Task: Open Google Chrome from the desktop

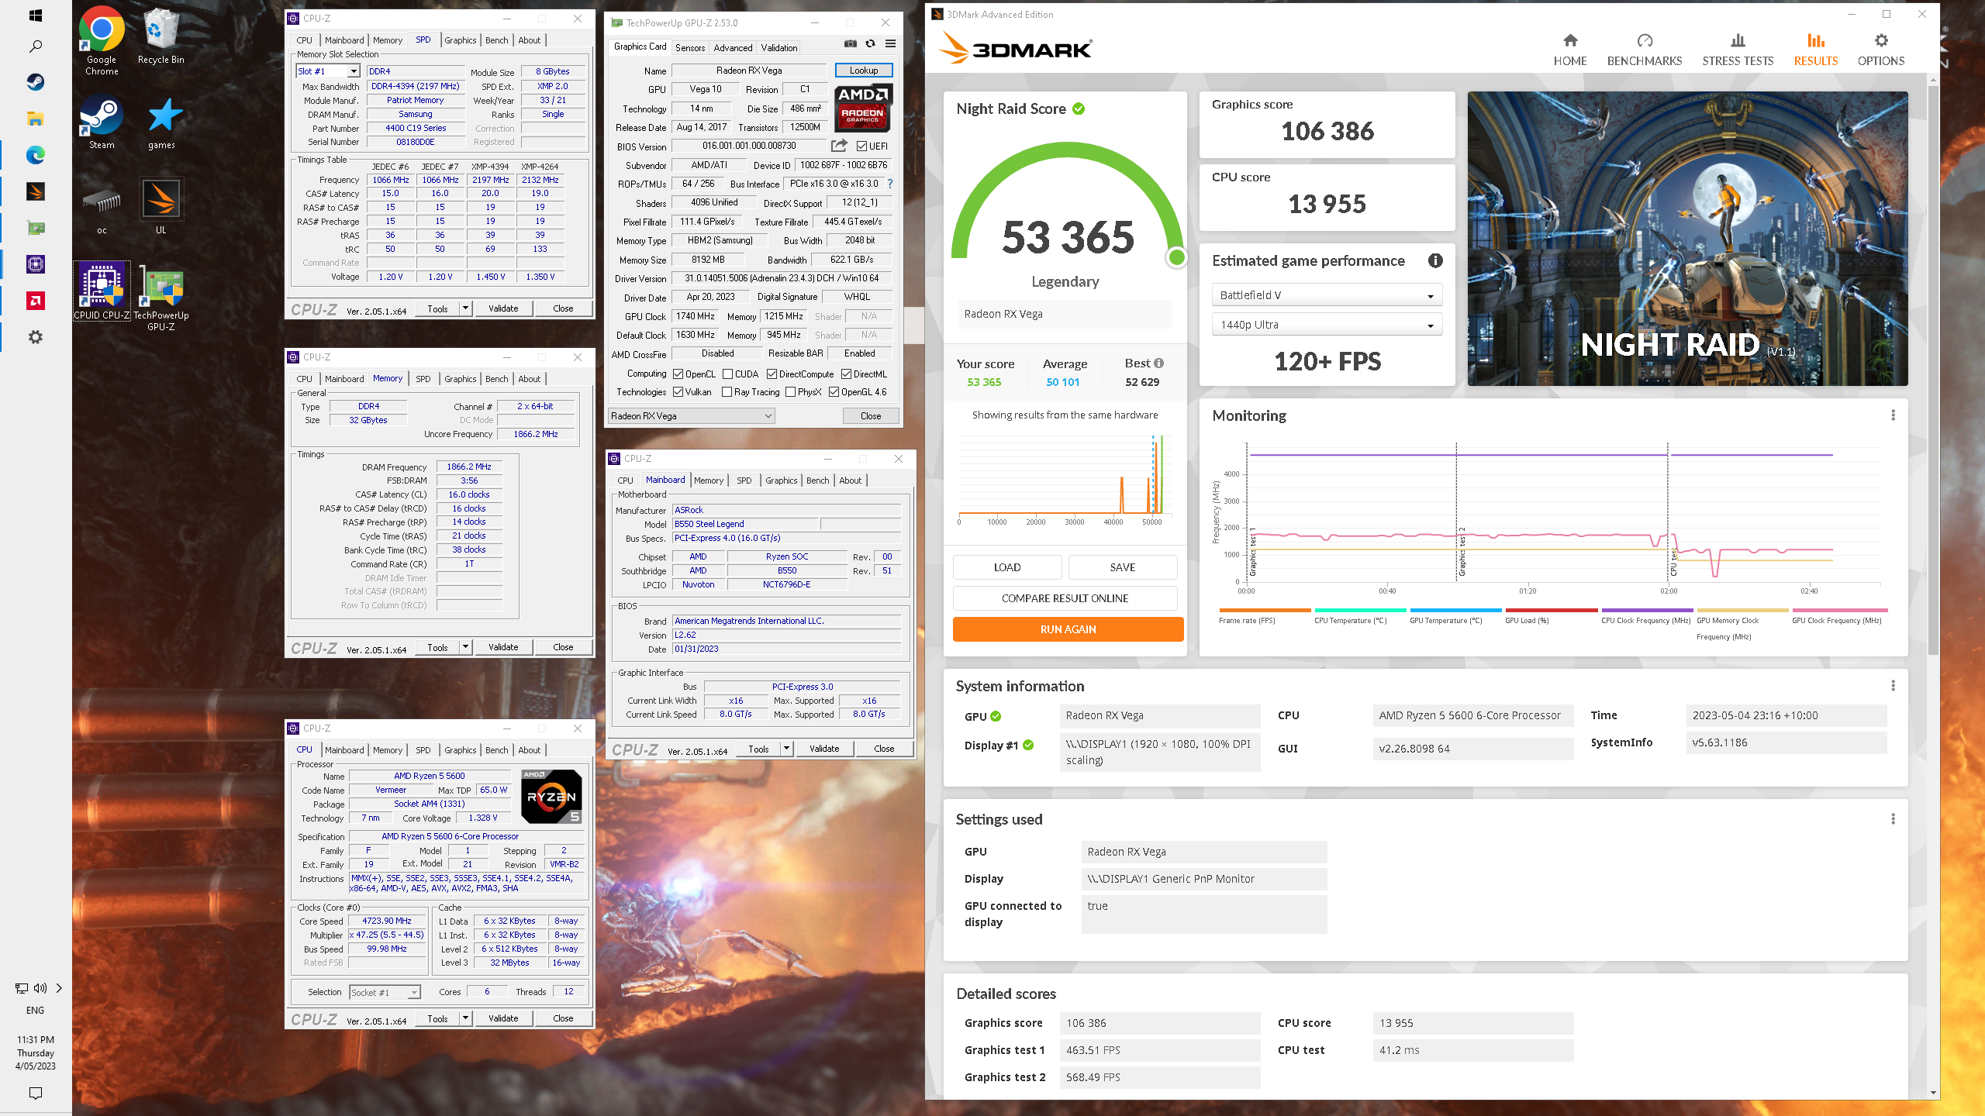Action: tap(102, 40)
